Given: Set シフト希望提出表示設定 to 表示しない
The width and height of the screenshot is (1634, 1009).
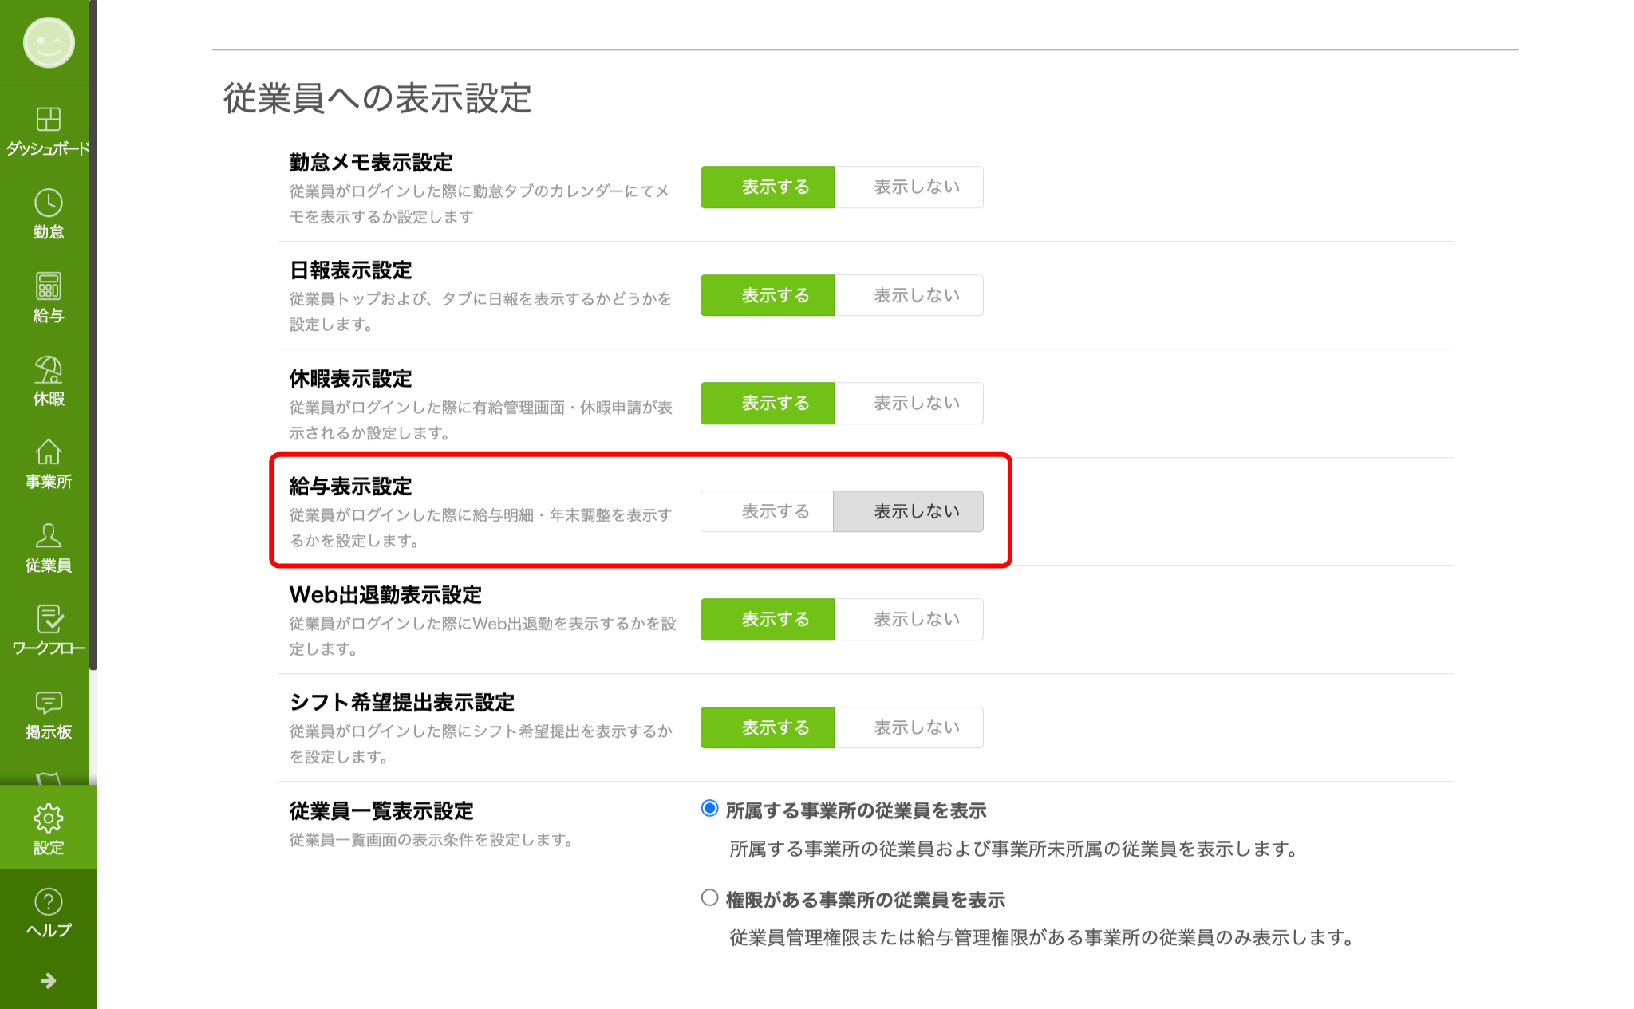Looking at the screenshot, I should coord(909,727).
